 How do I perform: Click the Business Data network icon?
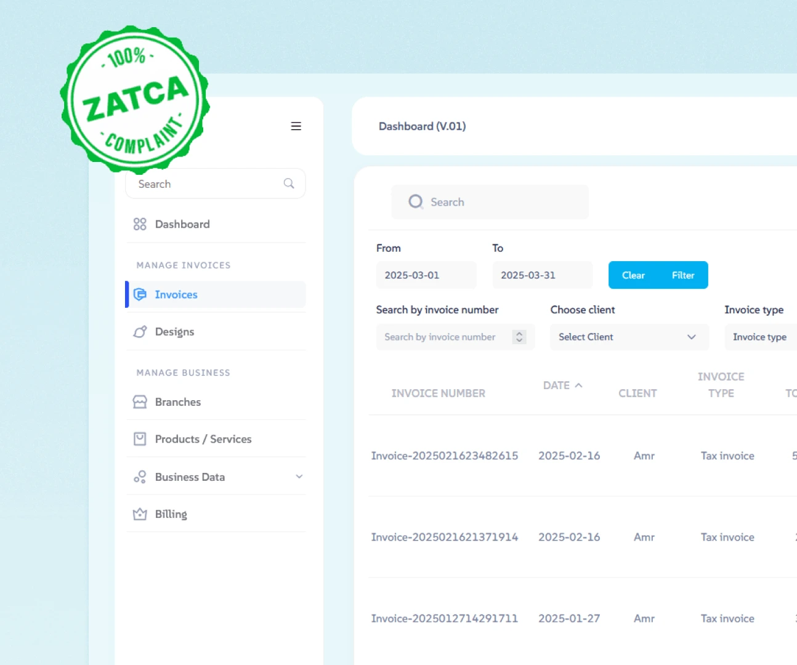tap(140, 476)
